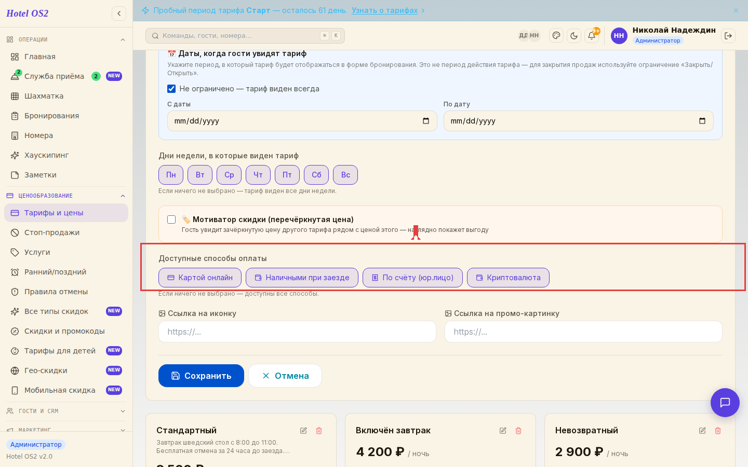Navigate to Номера

(x=66, y=135)
